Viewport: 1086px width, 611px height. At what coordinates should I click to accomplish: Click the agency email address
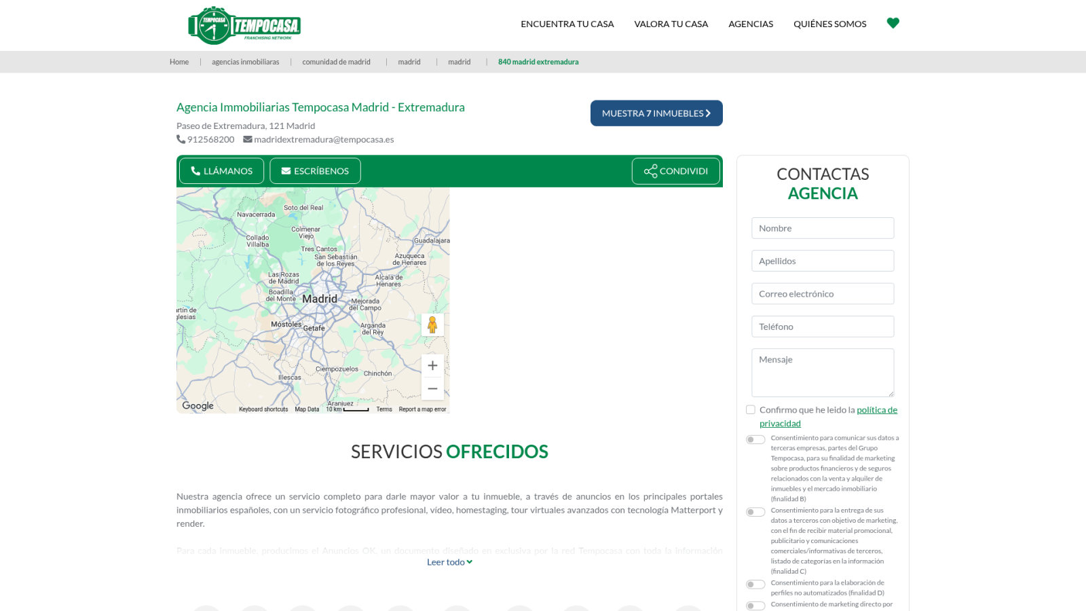coord(324,139)
